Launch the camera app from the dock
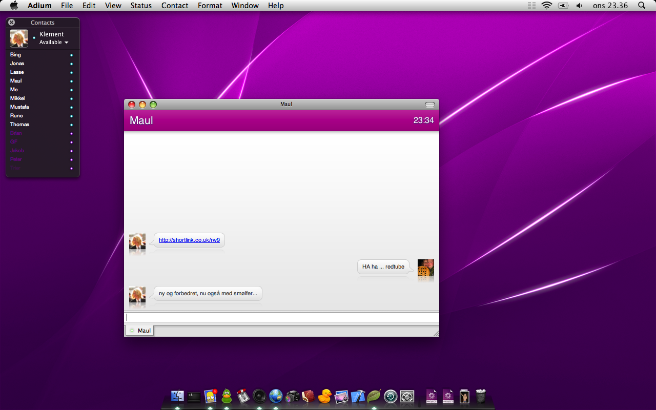 tap(292, 396)
